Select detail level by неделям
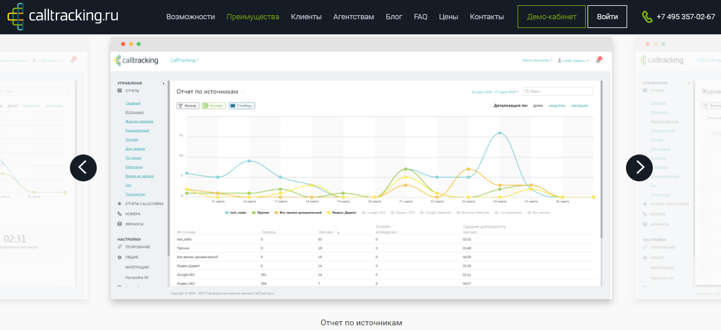 557,106
